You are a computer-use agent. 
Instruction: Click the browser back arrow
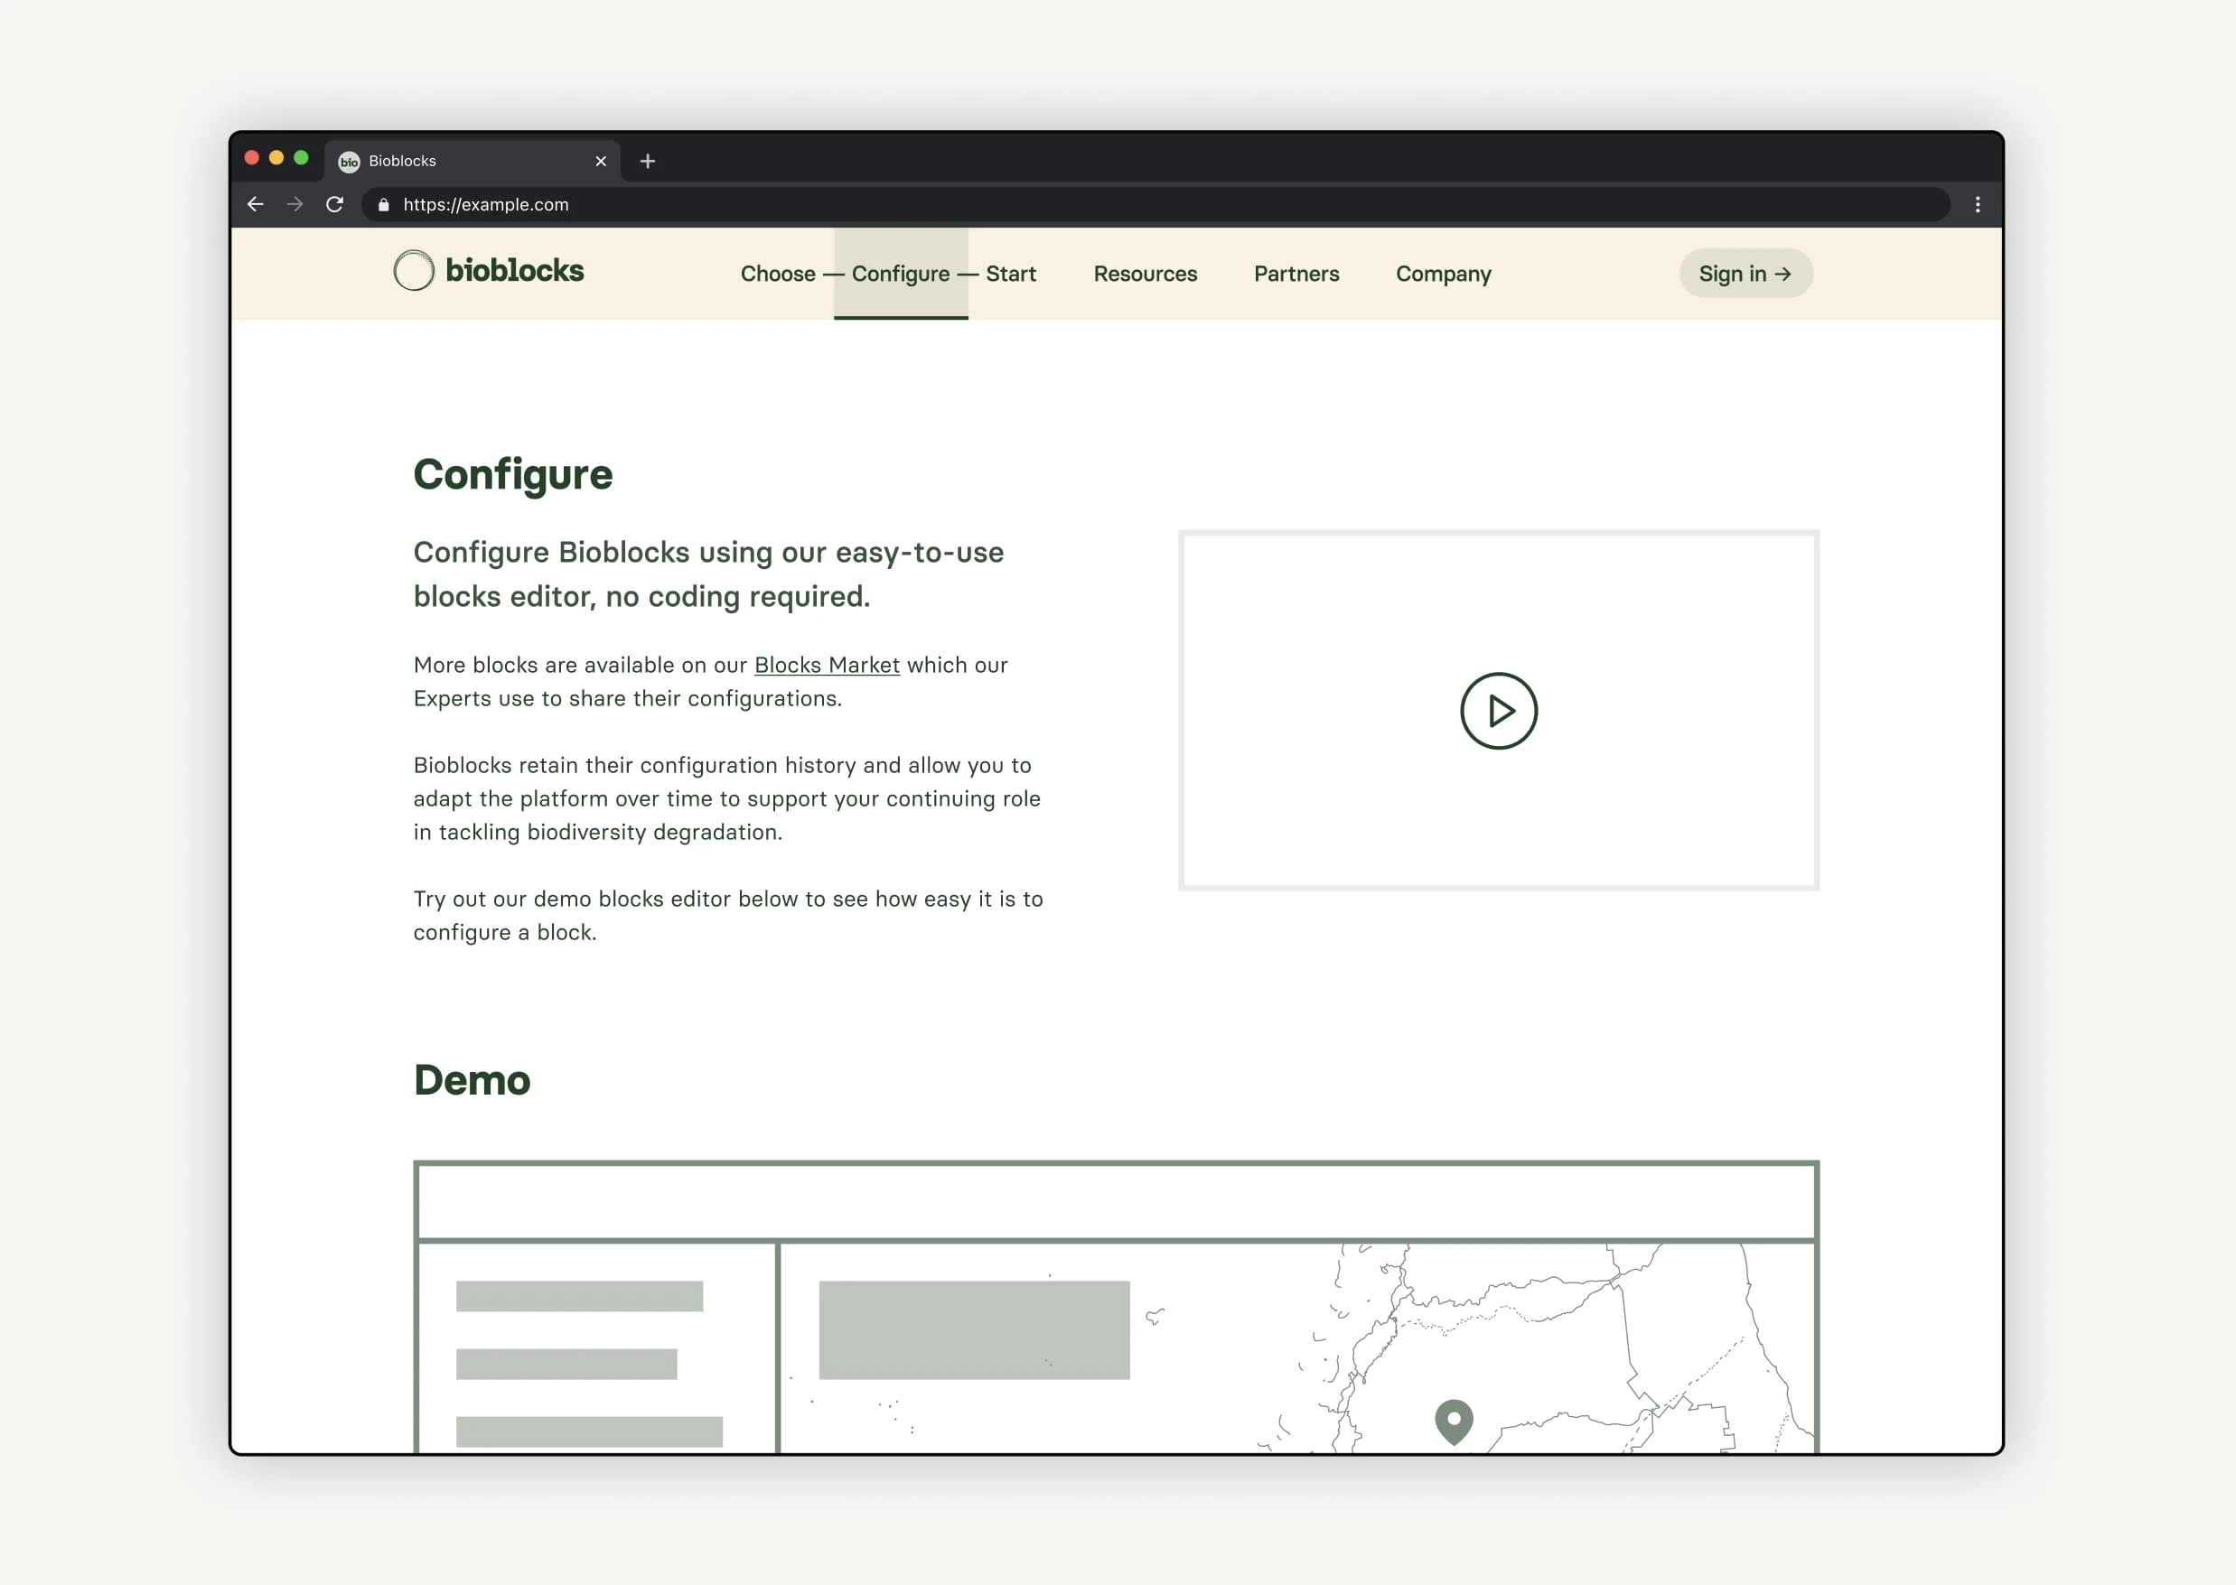click(x=256, y=204)
